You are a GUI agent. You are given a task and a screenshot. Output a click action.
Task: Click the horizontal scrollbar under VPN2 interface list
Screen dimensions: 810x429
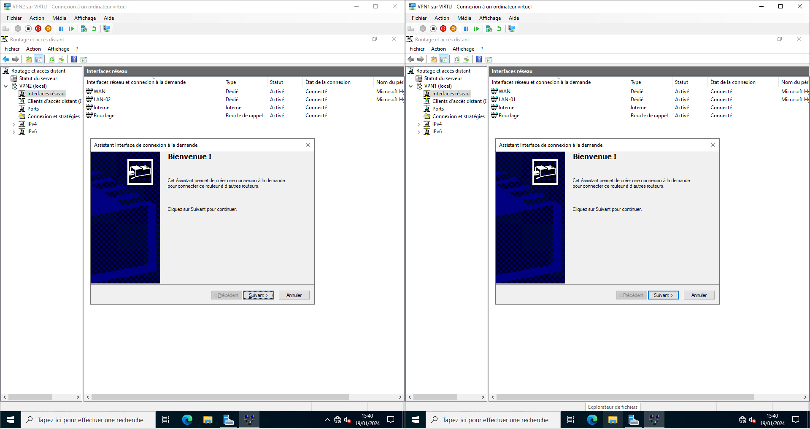(220, 397)
